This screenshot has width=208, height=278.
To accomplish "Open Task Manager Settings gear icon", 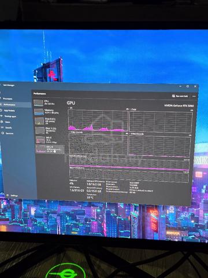I will 8,195.
